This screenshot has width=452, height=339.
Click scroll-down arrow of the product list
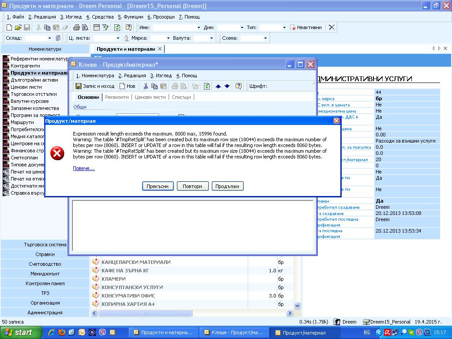pyautogui.click(x=297, y=305)
